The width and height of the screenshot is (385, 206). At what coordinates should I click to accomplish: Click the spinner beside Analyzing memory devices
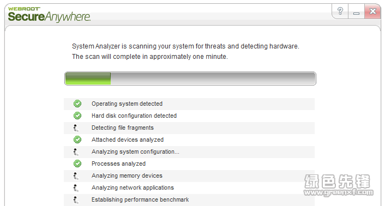pyautogui.click(x=76, y=176)
